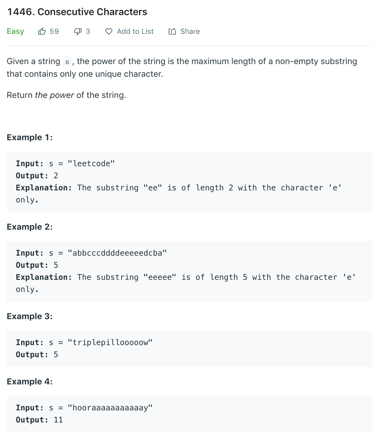
Task: Click the inline code variable s
Action: [x=67, y=62]
